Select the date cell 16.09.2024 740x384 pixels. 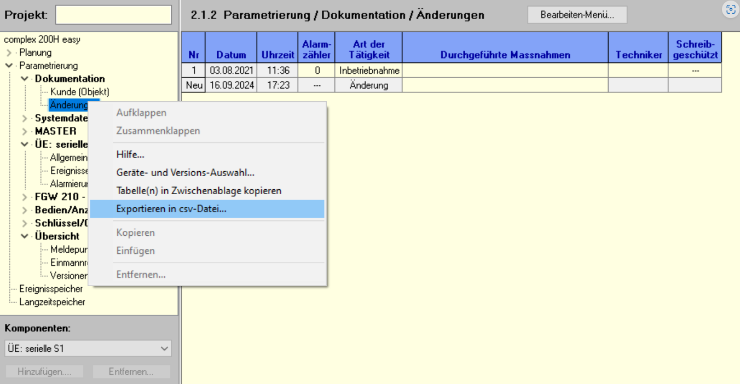tap(231, 85)
